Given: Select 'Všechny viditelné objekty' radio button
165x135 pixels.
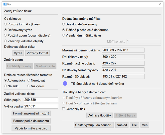Looking at the screenshot, I should [x=6, y=41].
